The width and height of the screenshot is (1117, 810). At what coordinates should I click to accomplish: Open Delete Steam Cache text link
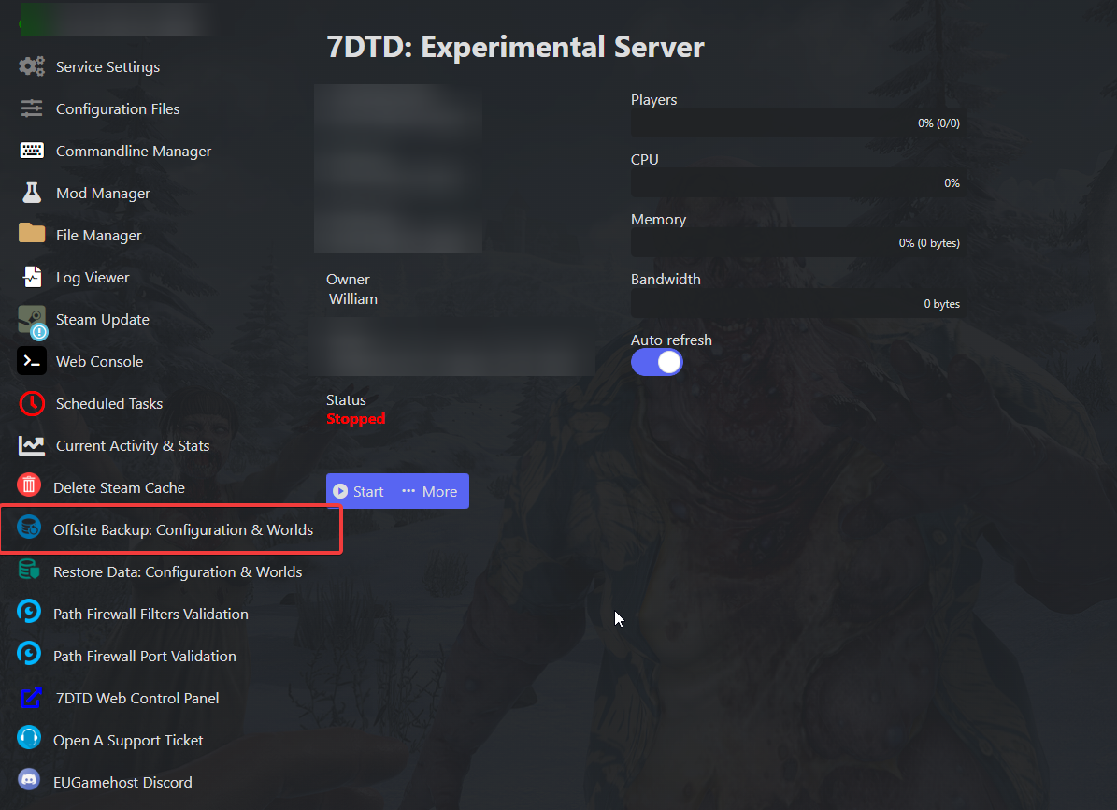119,487
